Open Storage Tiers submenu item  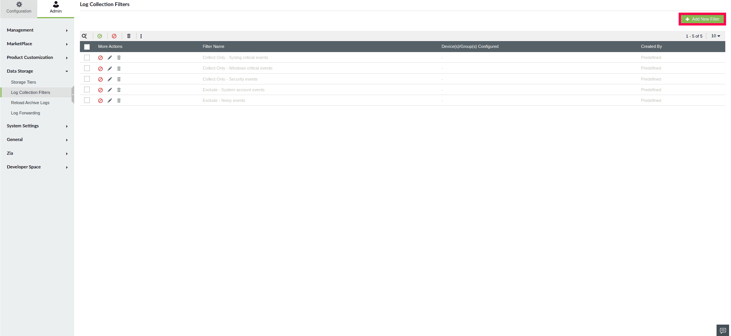tap(24, 82)
